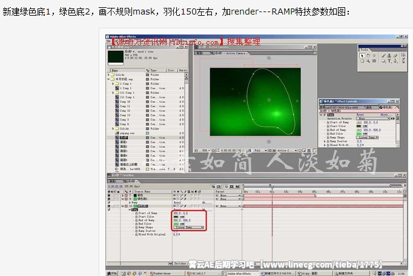Select the Eraser tool
Viewport: 413px width, 276px height.
coord(395,55)
